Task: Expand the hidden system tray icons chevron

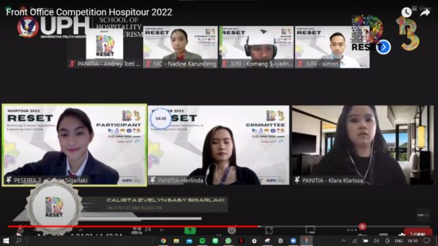Action: [x=344, y=241]
